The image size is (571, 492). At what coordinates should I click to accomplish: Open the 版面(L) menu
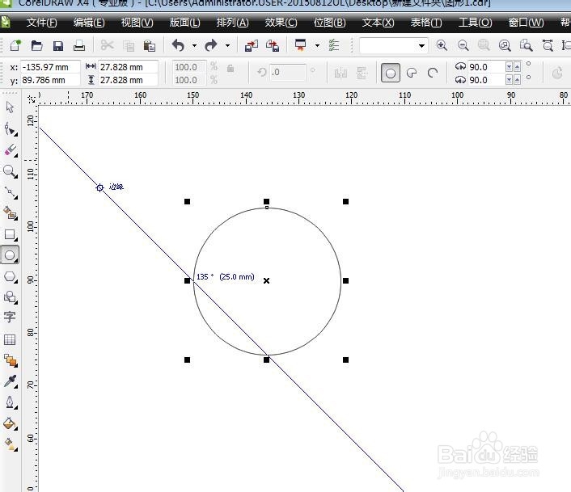click(184, 23)
